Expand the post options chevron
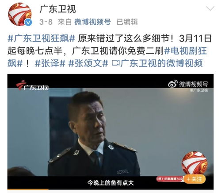The width and height of the screenshot is (221, 193). click(210, 8)
